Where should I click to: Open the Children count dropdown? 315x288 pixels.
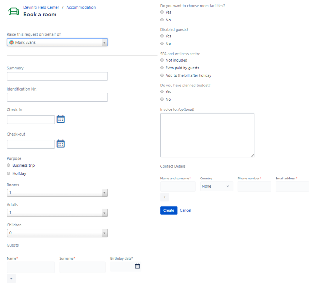(x=104, y=233)
